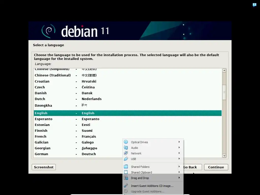Expand the Shared Folders submenu arrow
The height and width of the screenshot is (195, 260).
point(179,167)
